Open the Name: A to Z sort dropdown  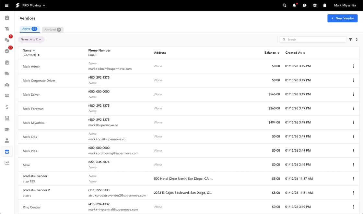click(31, 39)
